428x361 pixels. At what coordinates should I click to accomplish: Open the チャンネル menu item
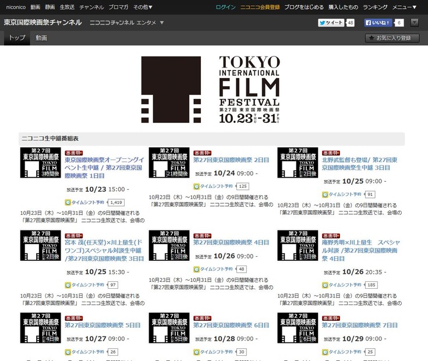pos(91,7)
